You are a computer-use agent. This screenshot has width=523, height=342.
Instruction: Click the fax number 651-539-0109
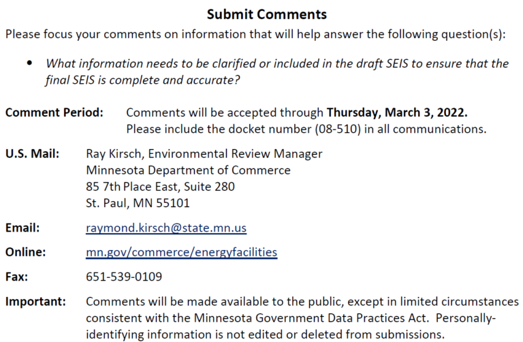click(124, 277)
